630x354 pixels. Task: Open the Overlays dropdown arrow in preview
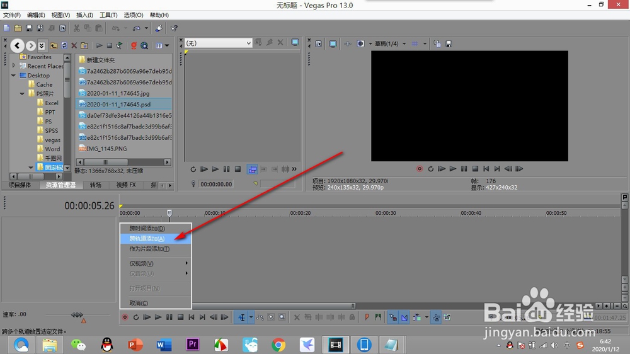click(425, 43)
